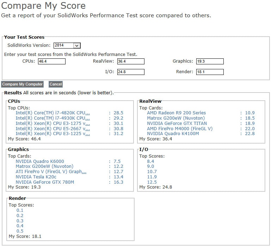This screenshot has height=247, width=272.
Task: Click the Render score input field
Action: (x=210, y=72)
